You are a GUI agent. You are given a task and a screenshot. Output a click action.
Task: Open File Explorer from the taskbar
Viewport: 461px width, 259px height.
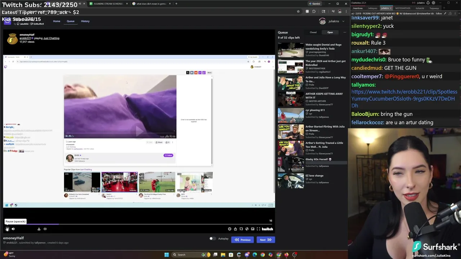point(223,255)
